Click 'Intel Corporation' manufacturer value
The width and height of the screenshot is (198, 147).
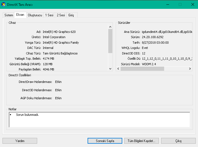[54, 37]
